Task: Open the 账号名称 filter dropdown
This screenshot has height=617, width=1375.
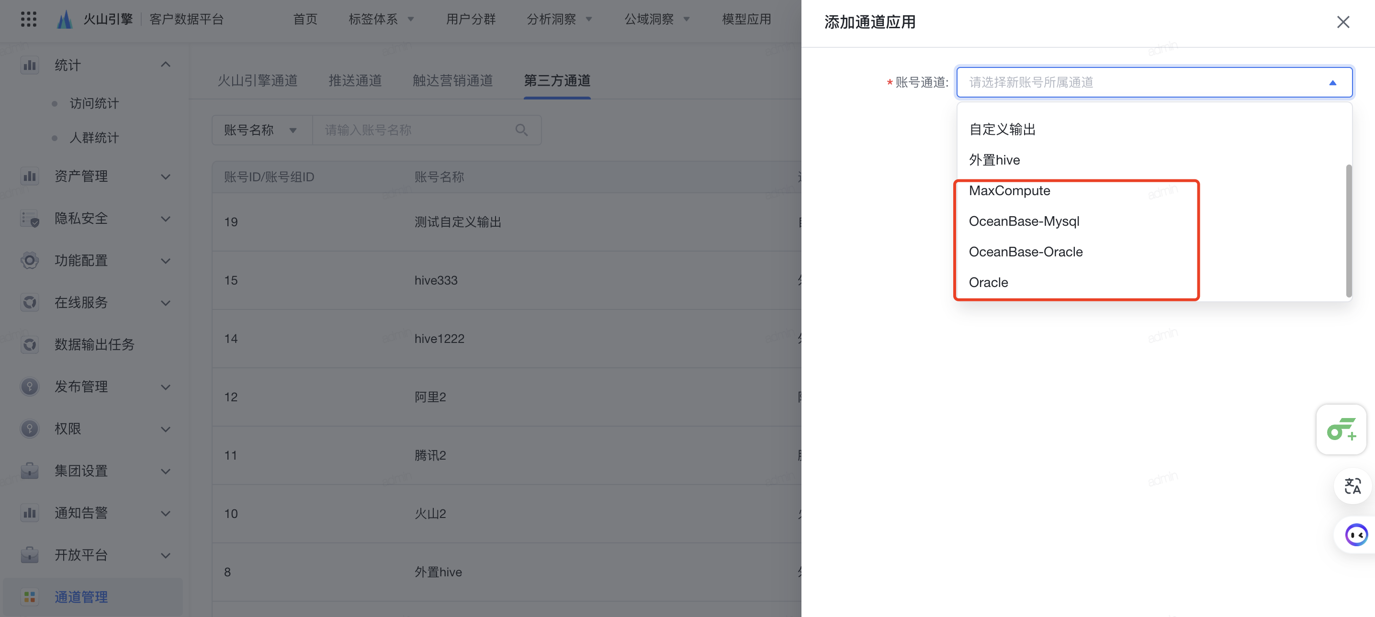Action: click(261, 130)
